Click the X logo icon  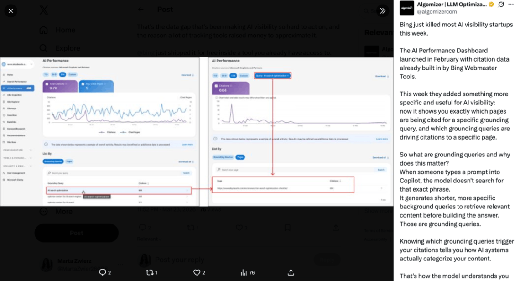click(x=44, y=10)
